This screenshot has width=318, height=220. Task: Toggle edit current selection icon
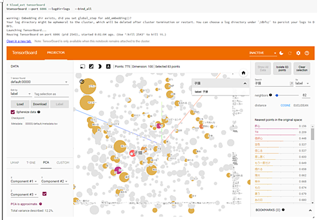coord(91,67)
